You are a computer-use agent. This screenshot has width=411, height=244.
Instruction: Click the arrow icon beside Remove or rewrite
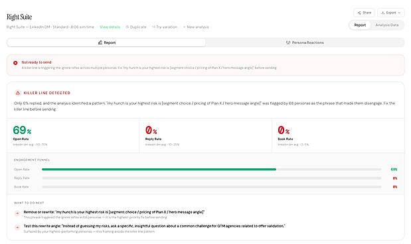pyautogui.click(x=17, y=213)
